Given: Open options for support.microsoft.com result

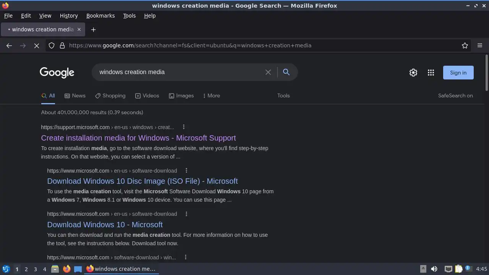Looking at the screenshot, I should tap(183, 127).
